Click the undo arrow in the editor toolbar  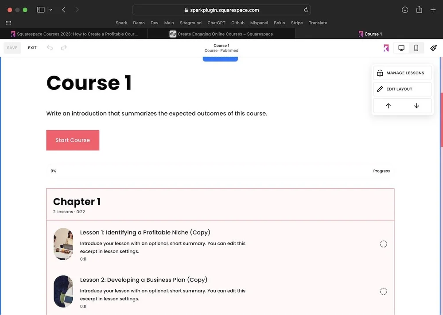pos(50,48)
